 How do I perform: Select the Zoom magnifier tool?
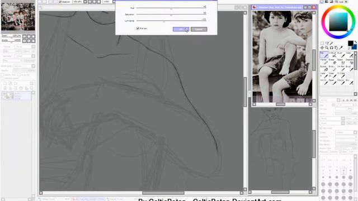[x=327, y=48]
